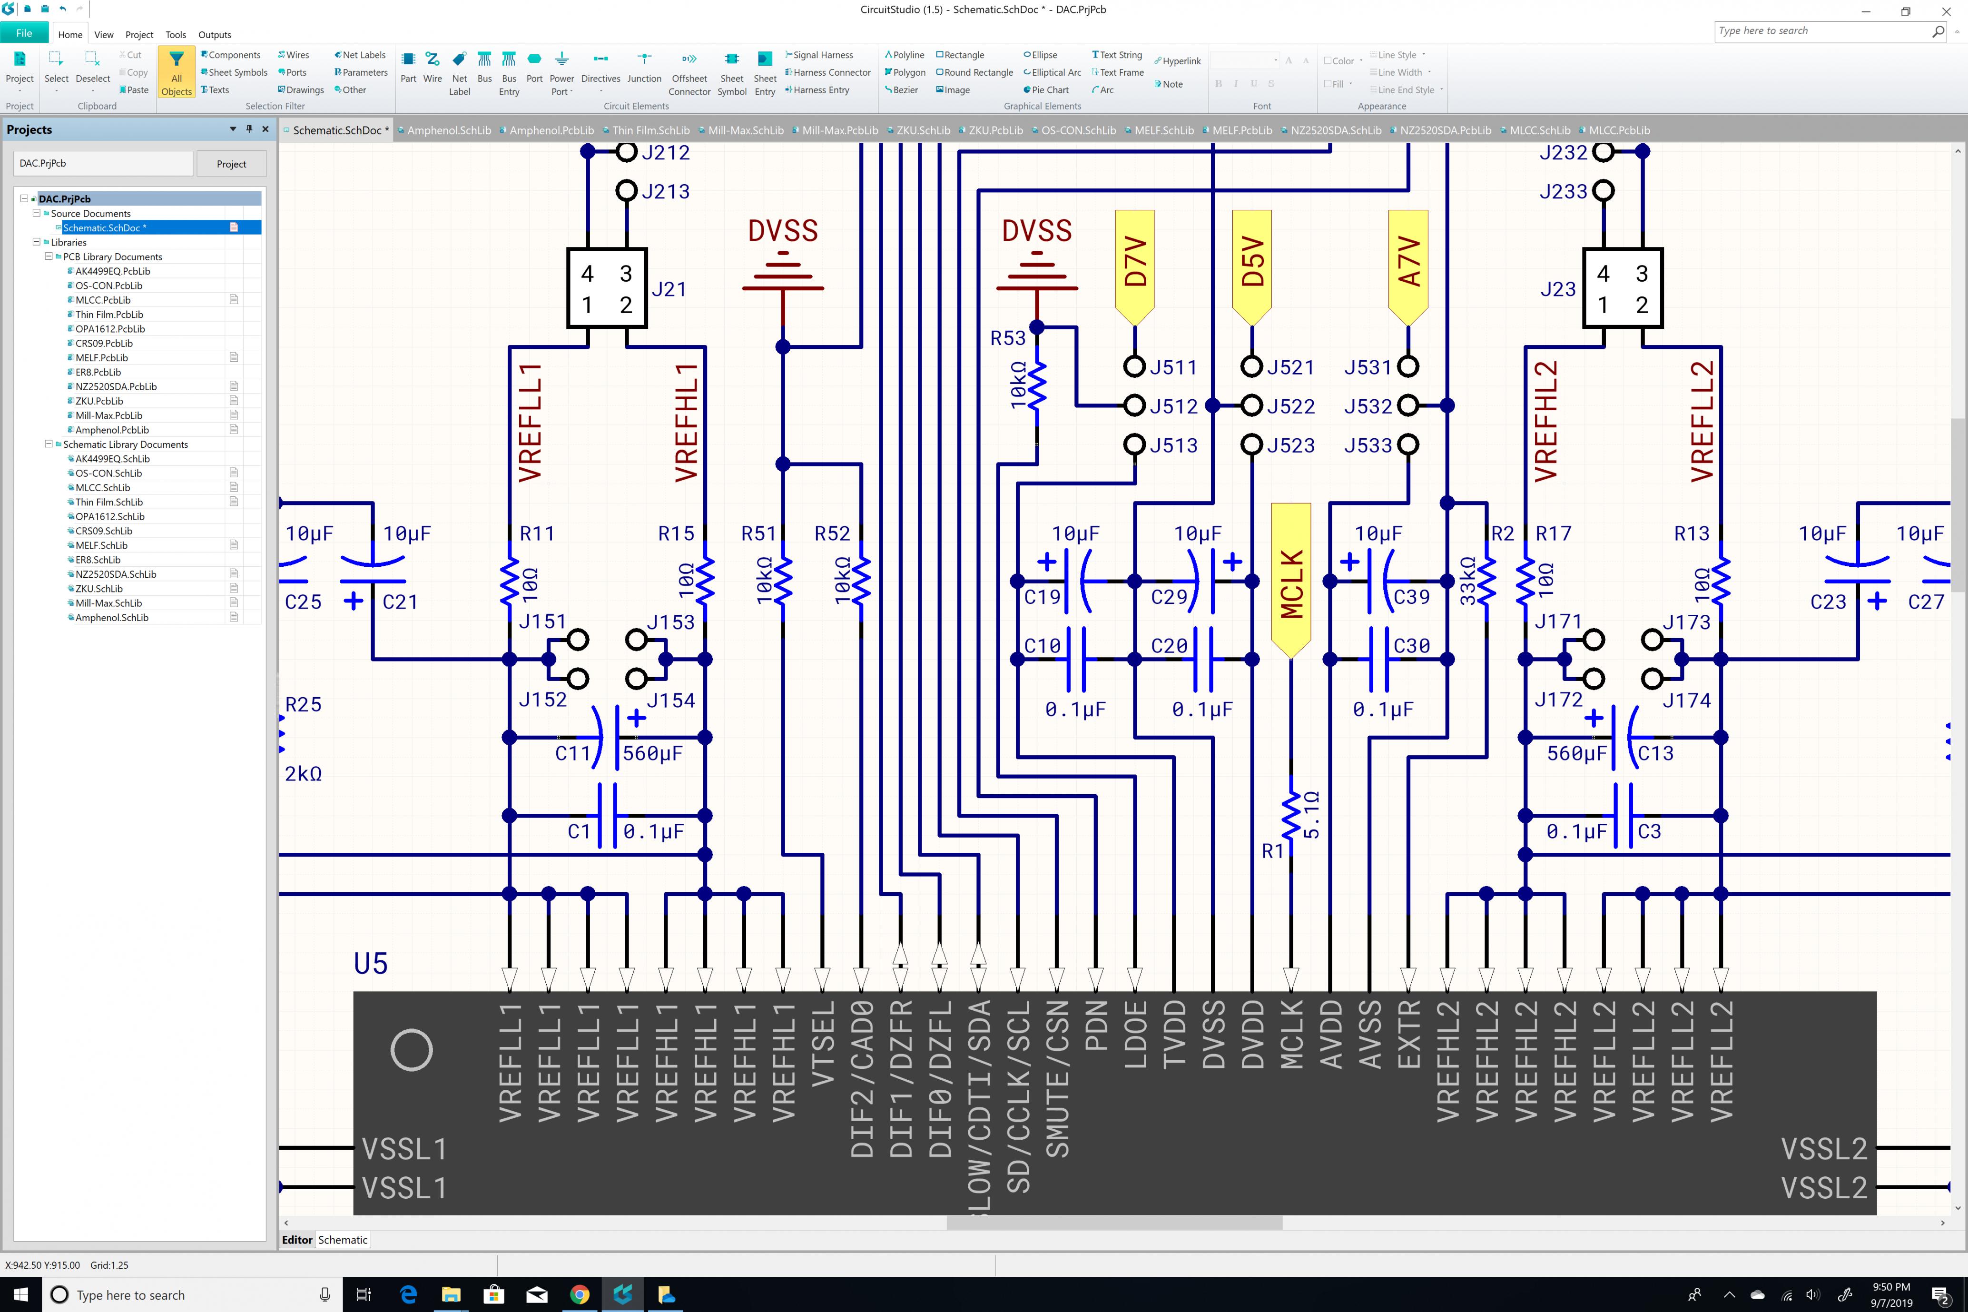This screenshot has width=1968, height=1312.
Task: Toggle Ports selection filter
Action: (292, 73)
